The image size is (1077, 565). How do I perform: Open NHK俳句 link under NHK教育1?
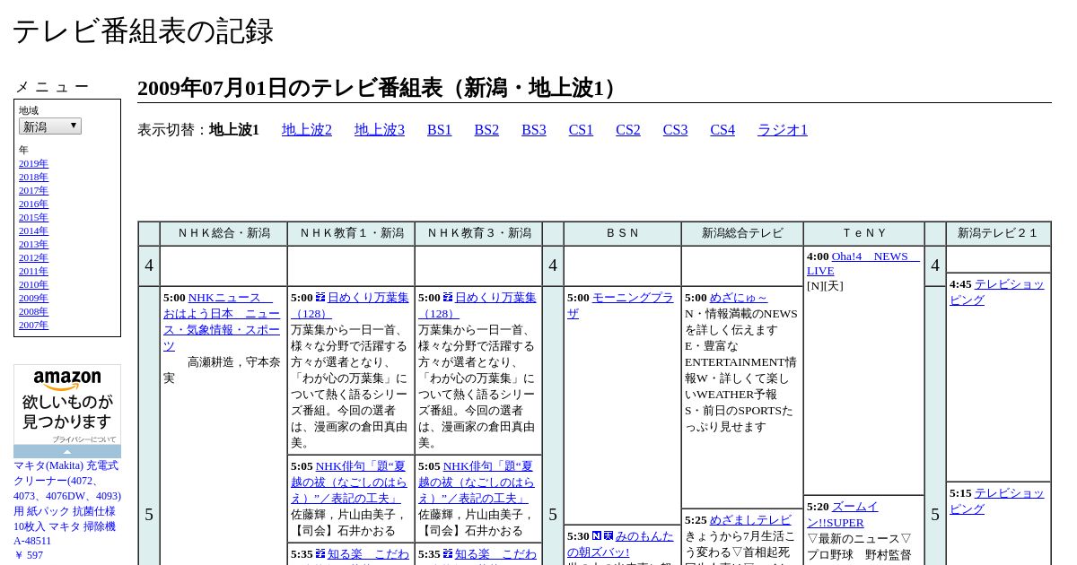[x=348, y=482]
